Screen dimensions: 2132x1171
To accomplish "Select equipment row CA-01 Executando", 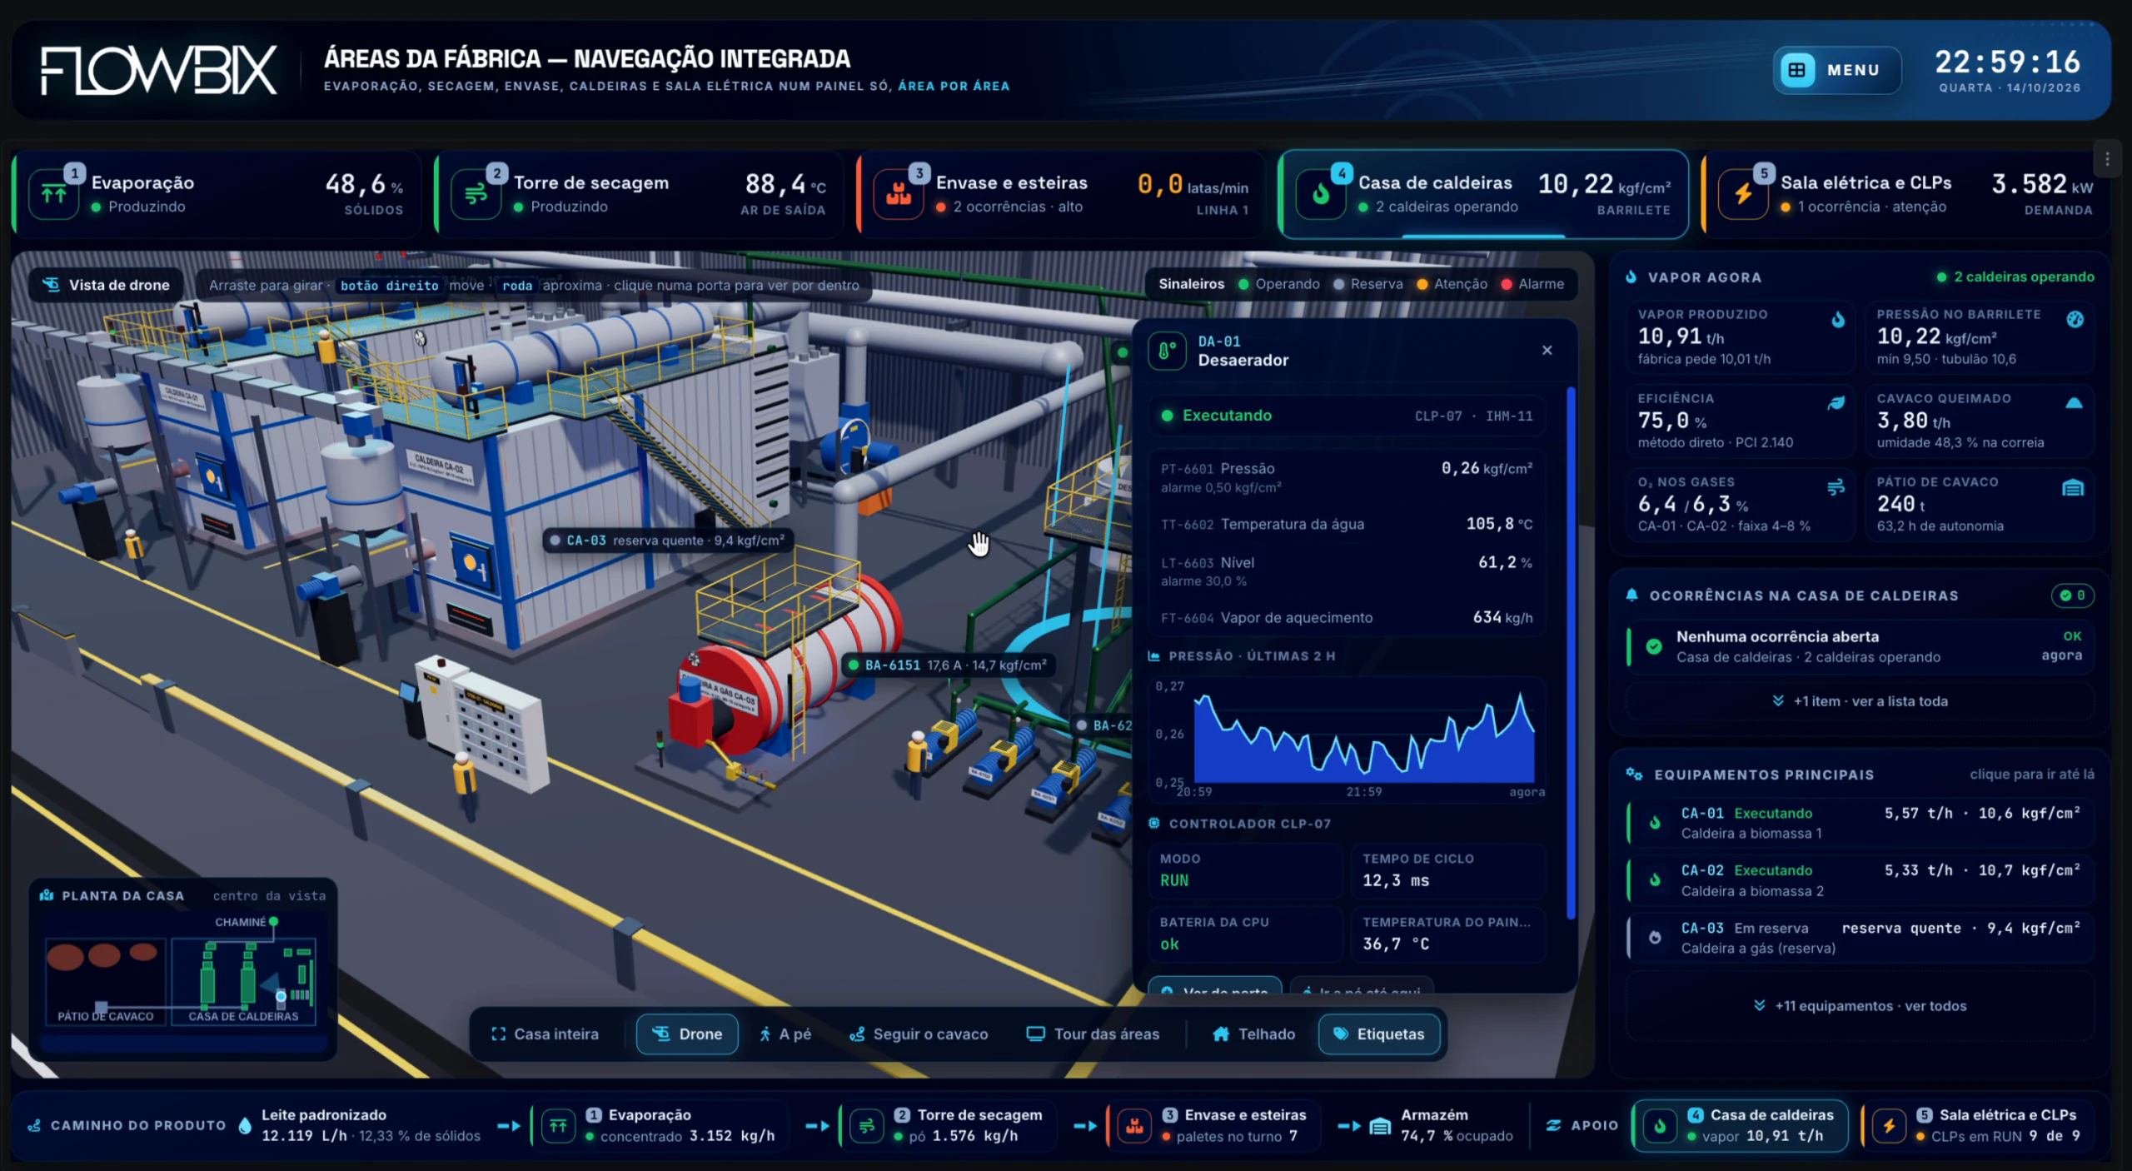I will [1860, 823].
